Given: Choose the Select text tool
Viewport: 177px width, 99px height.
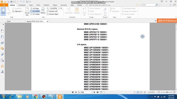Looking at the screenshot, I should [x=9, y=11].
